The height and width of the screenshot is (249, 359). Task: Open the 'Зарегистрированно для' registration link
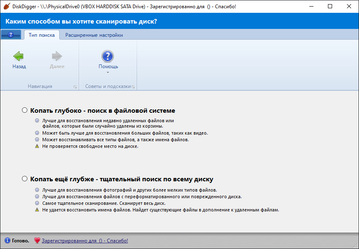pyautogui.click(x=84, y=240)
